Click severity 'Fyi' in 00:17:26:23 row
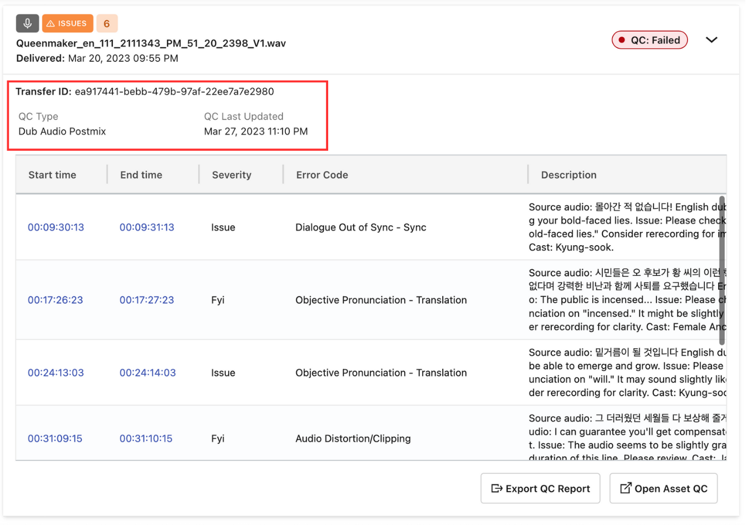This screenshot has height=525, width=747. coord(217,300)
